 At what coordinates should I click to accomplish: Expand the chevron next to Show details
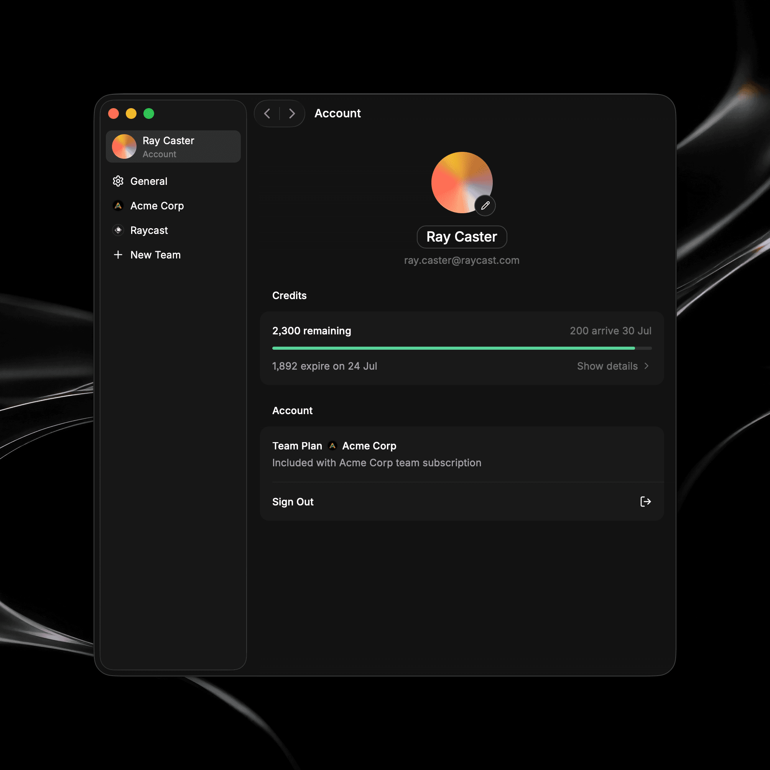click(x=647, y=366)
